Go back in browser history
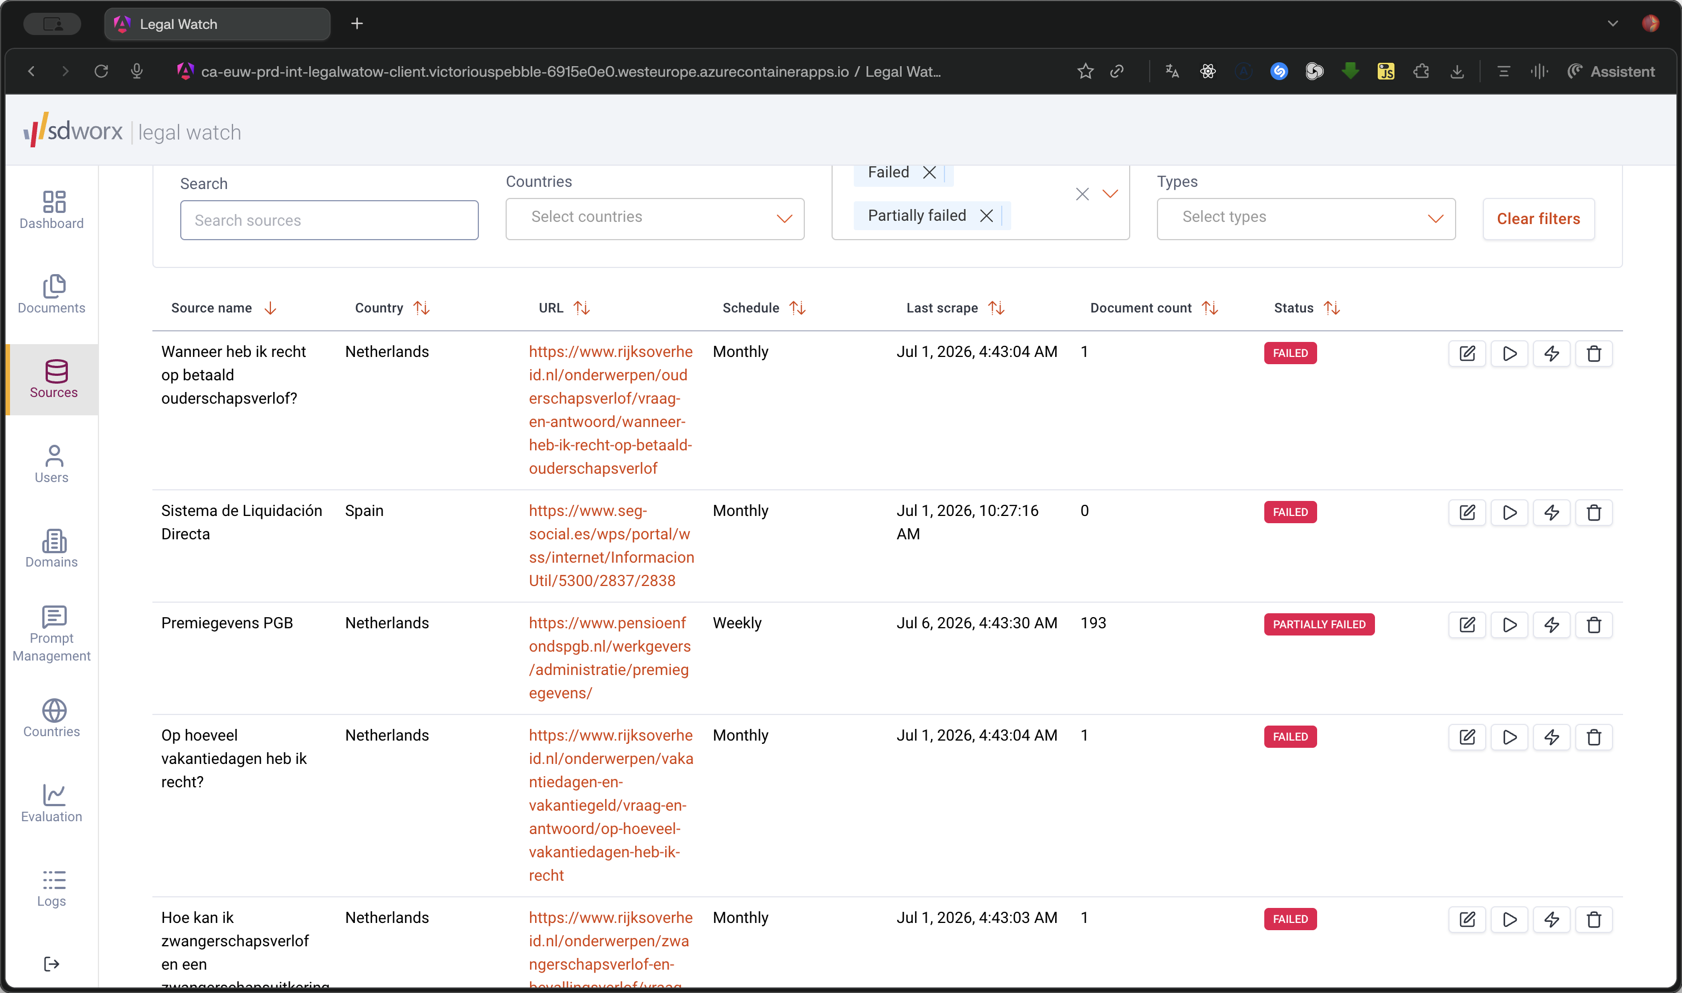This screenshot has width=1682, height=993. (31, 71)
